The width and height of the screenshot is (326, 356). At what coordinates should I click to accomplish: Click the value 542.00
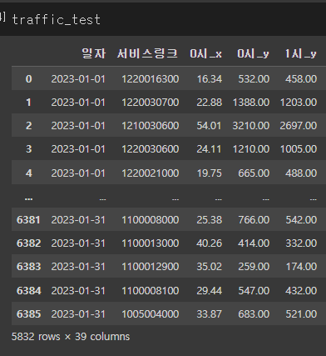coord(301,220)
